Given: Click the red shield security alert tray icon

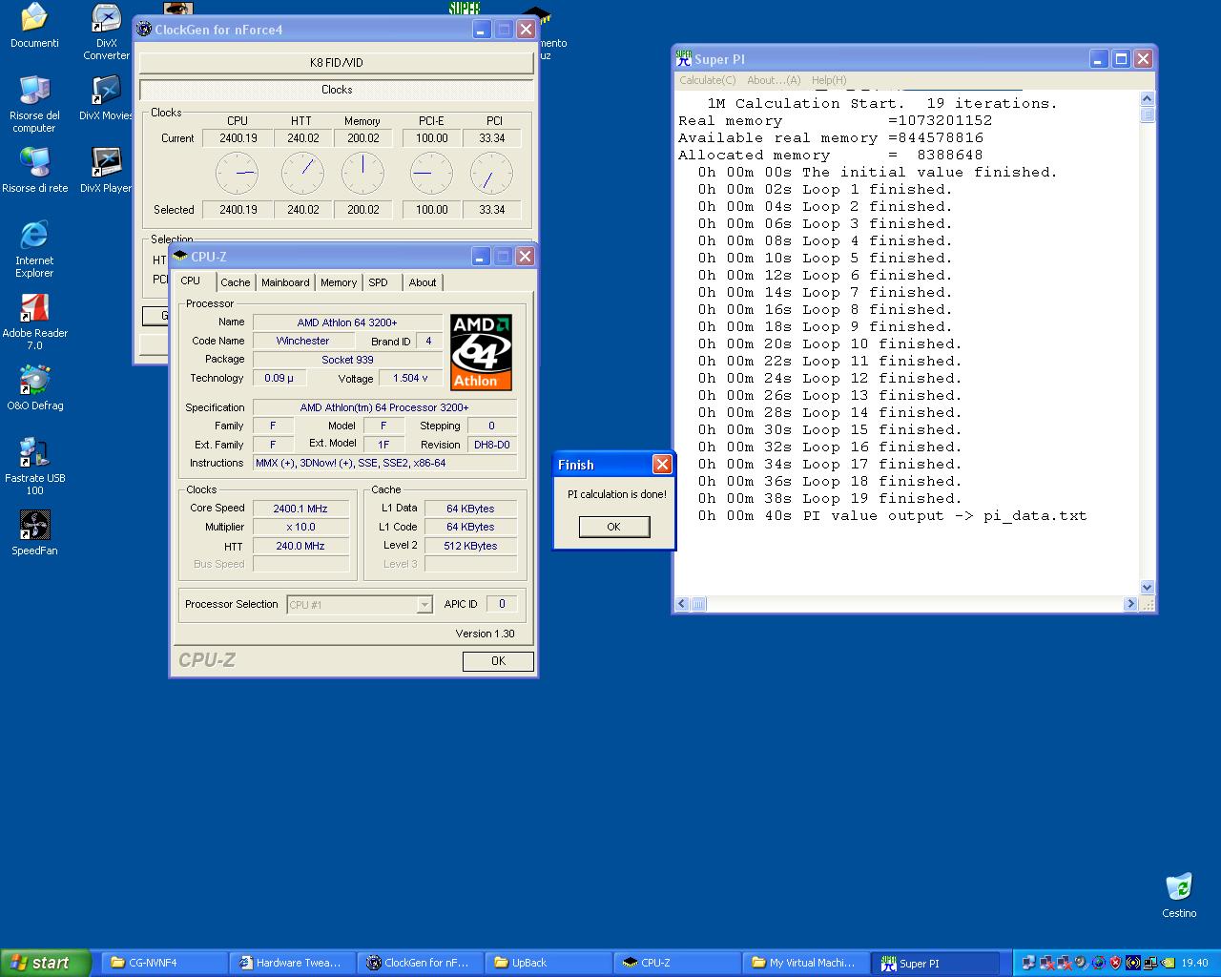Looking at the screenshot, I should coord(1115,963).
